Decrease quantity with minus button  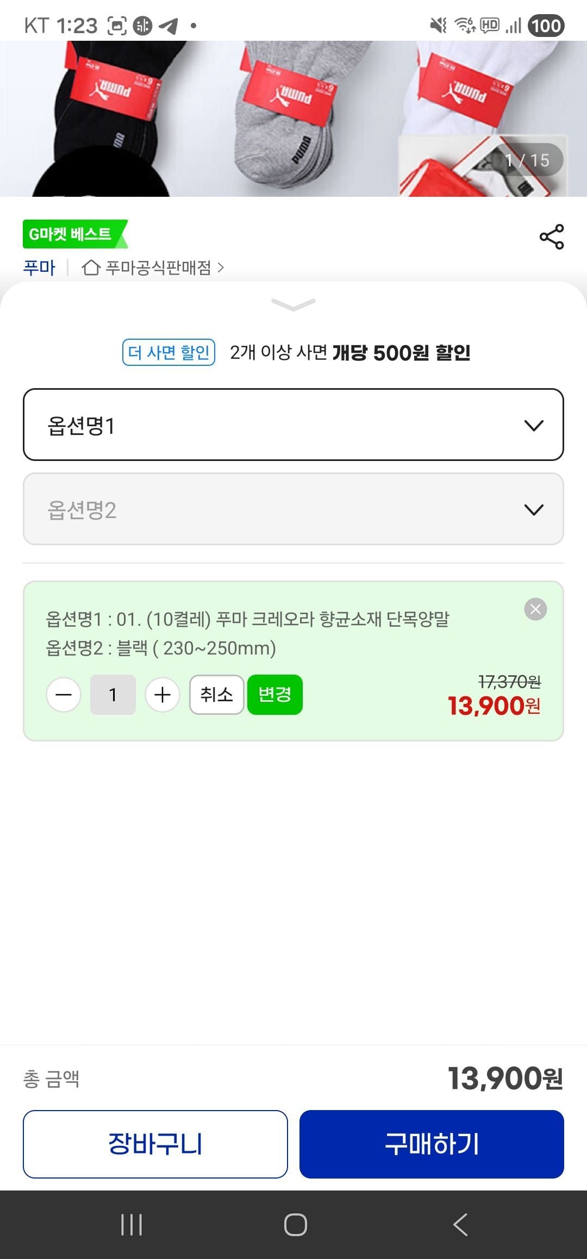tap(64, 695)
